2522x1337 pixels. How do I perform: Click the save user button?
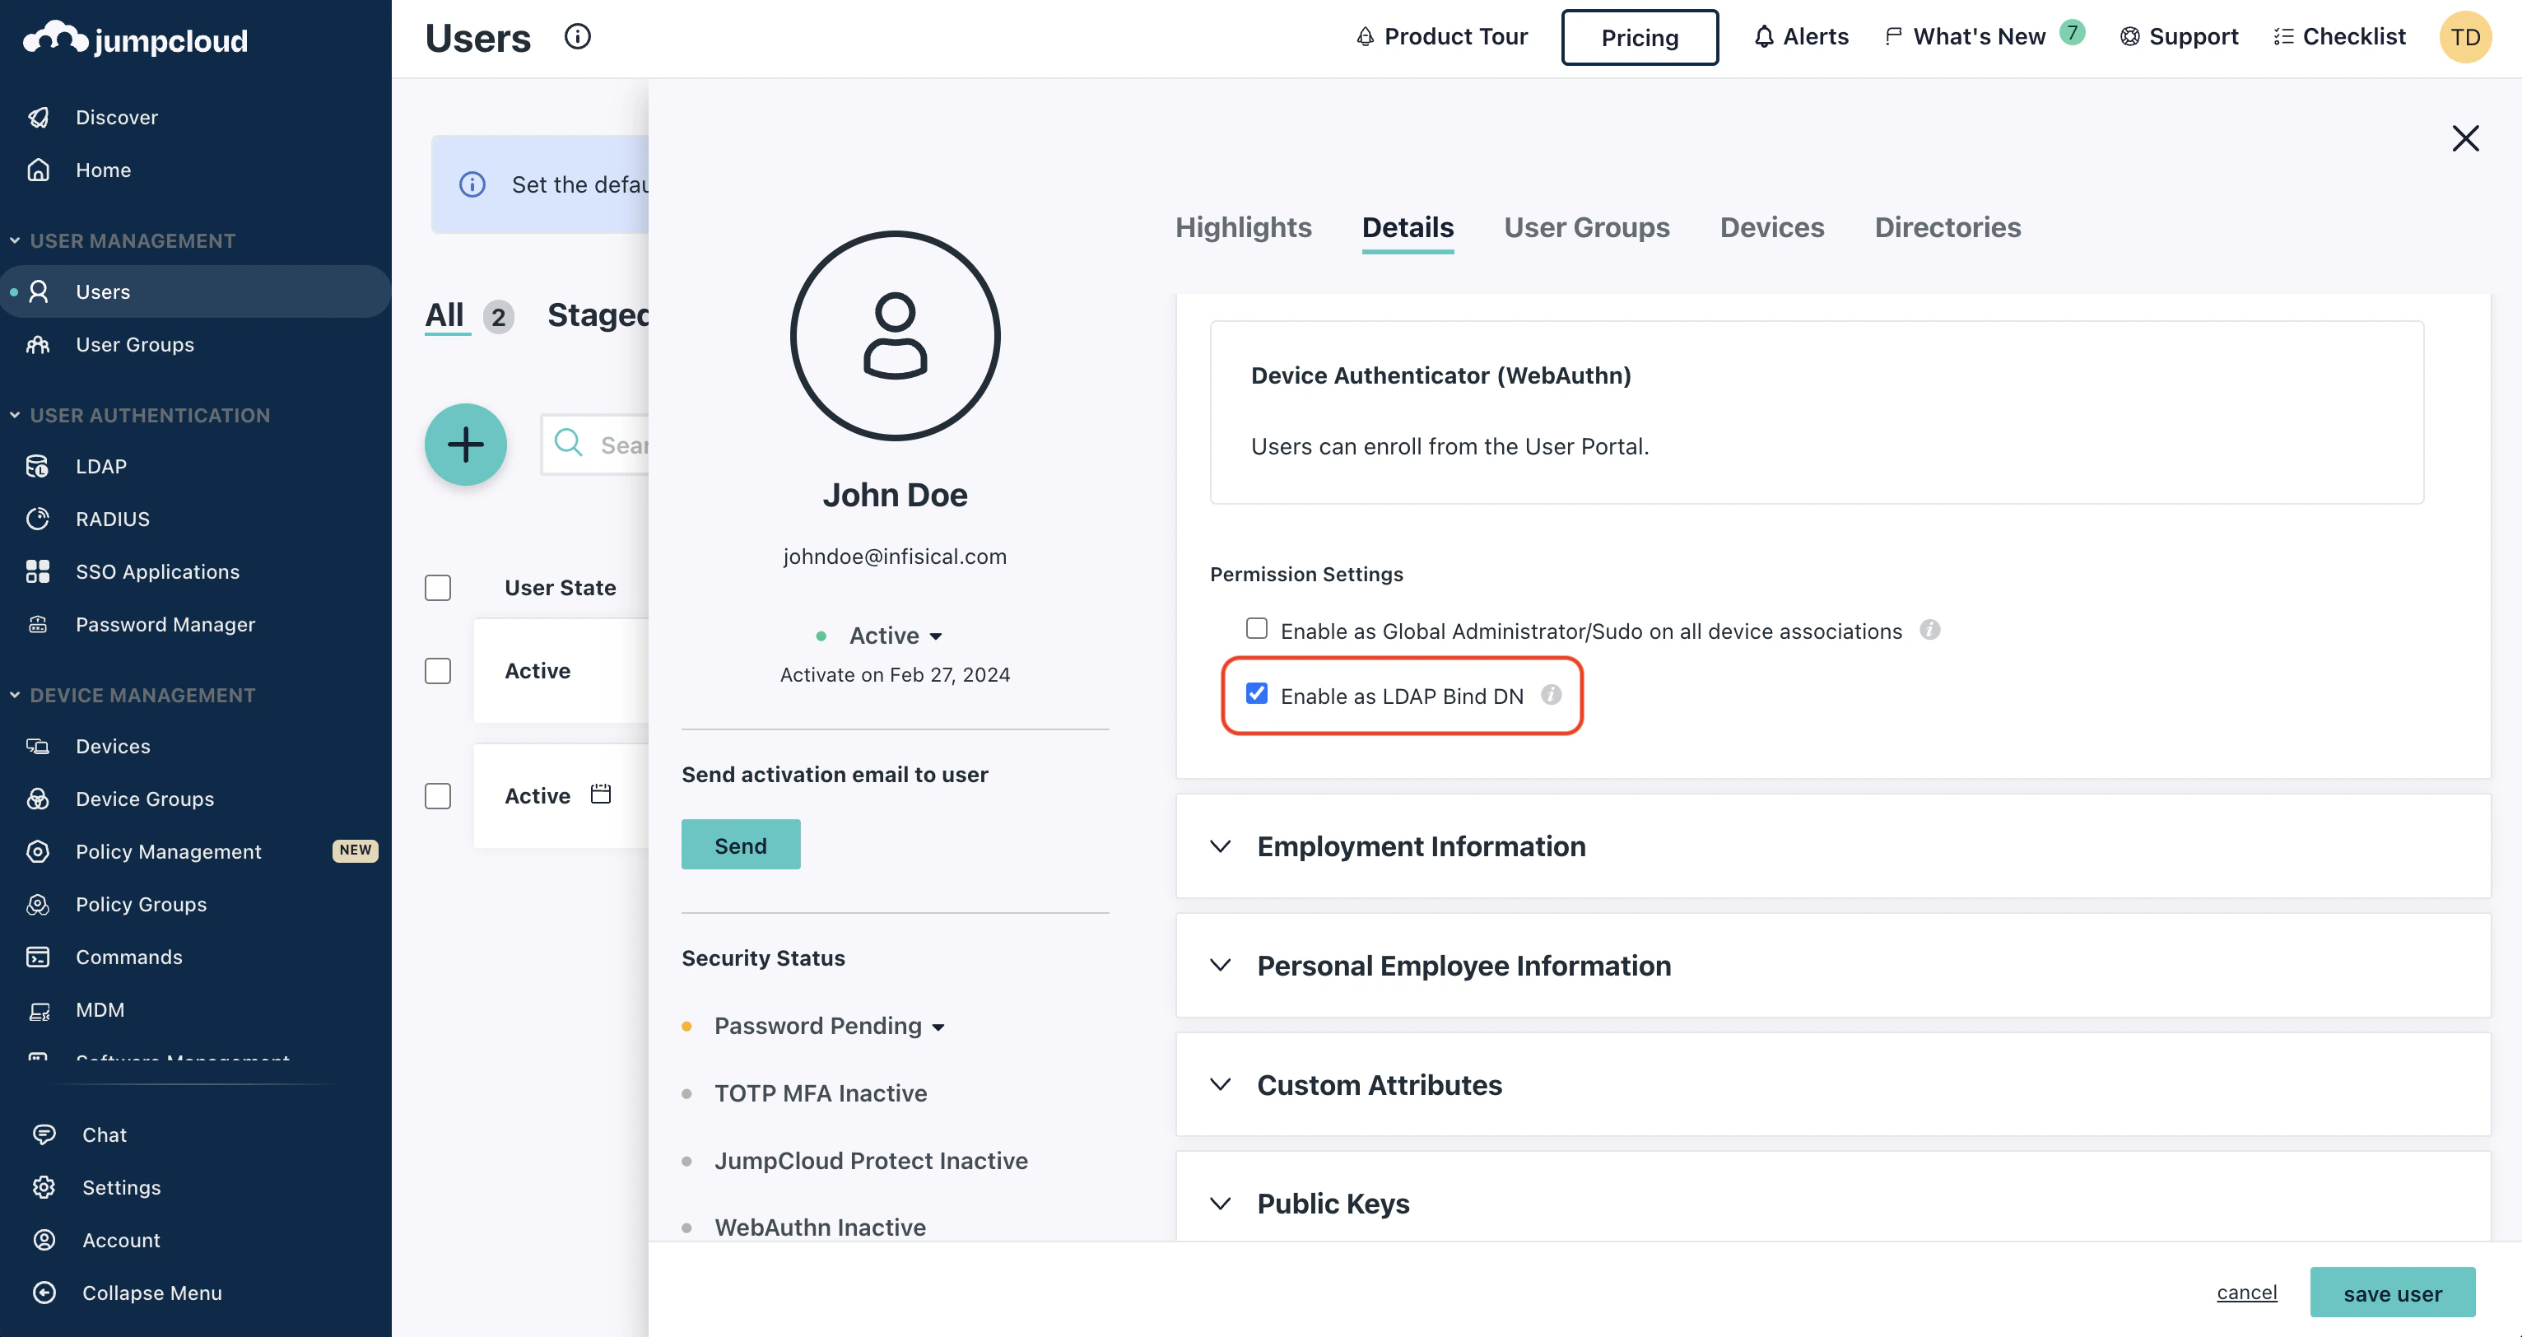click(2393, 1293)
